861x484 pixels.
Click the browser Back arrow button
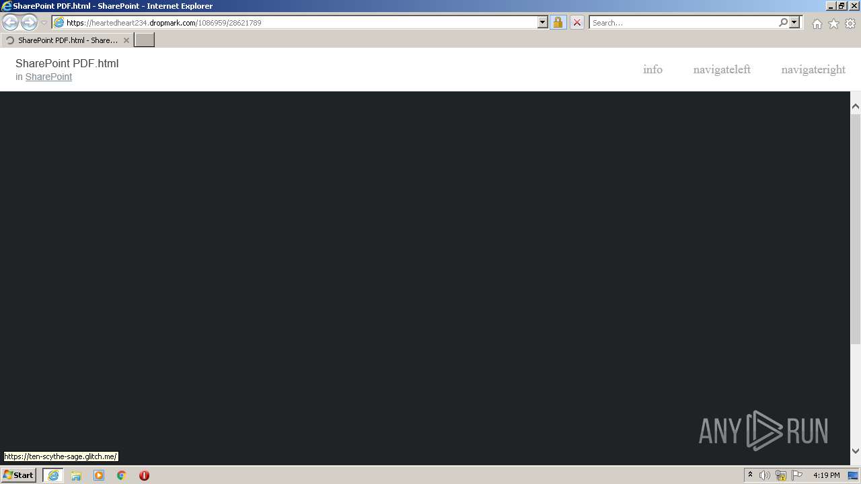[x=10, y=23]
